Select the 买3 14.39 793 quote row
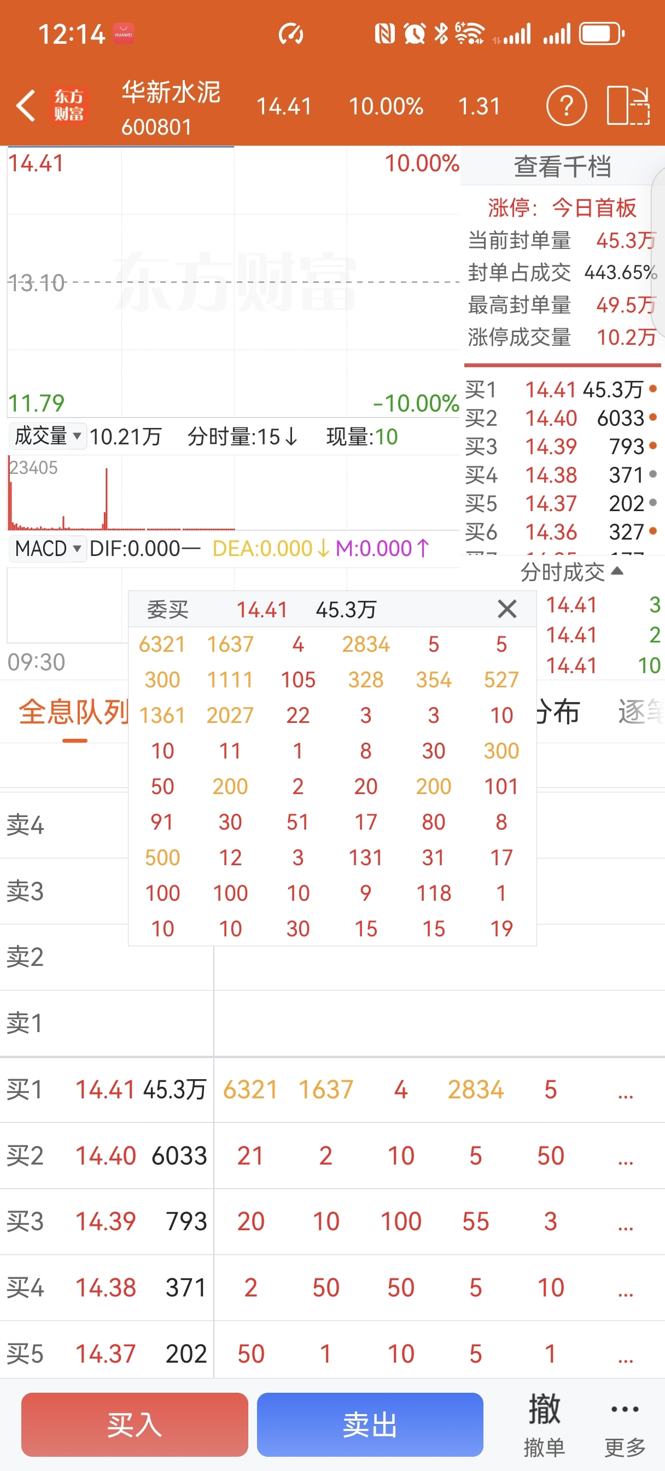Viewport: 665px width, 1471px height. point(562,447)
